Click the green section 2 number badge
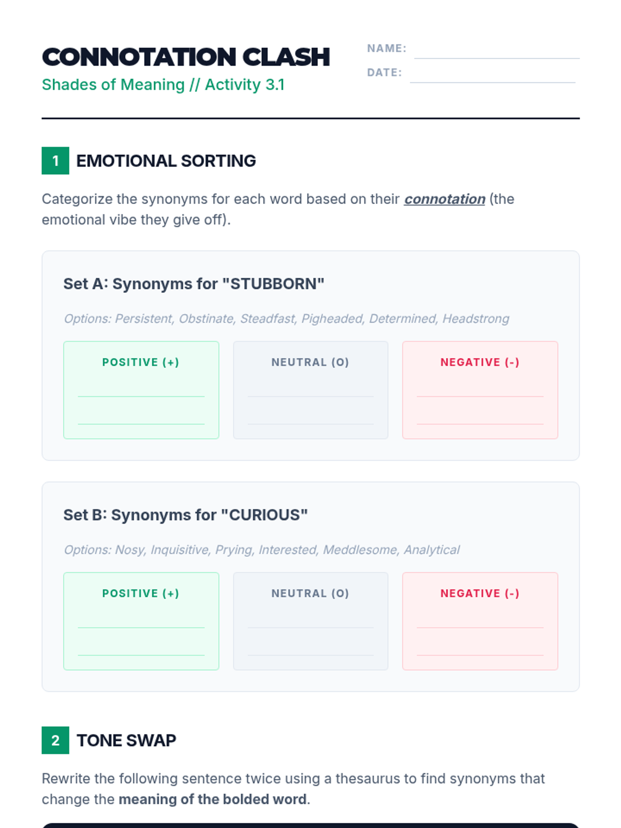This screenshot has height=828, width=621. pos(55,741)
